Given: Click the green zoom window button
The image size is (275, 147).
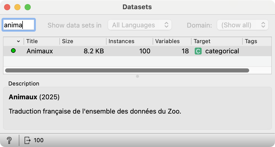Looking at the screenshot, I should coord(28,7).
